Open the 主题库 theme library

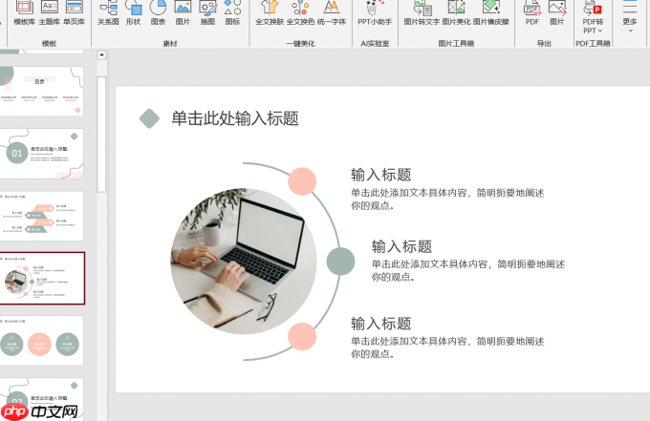click(x=50, y=12)
